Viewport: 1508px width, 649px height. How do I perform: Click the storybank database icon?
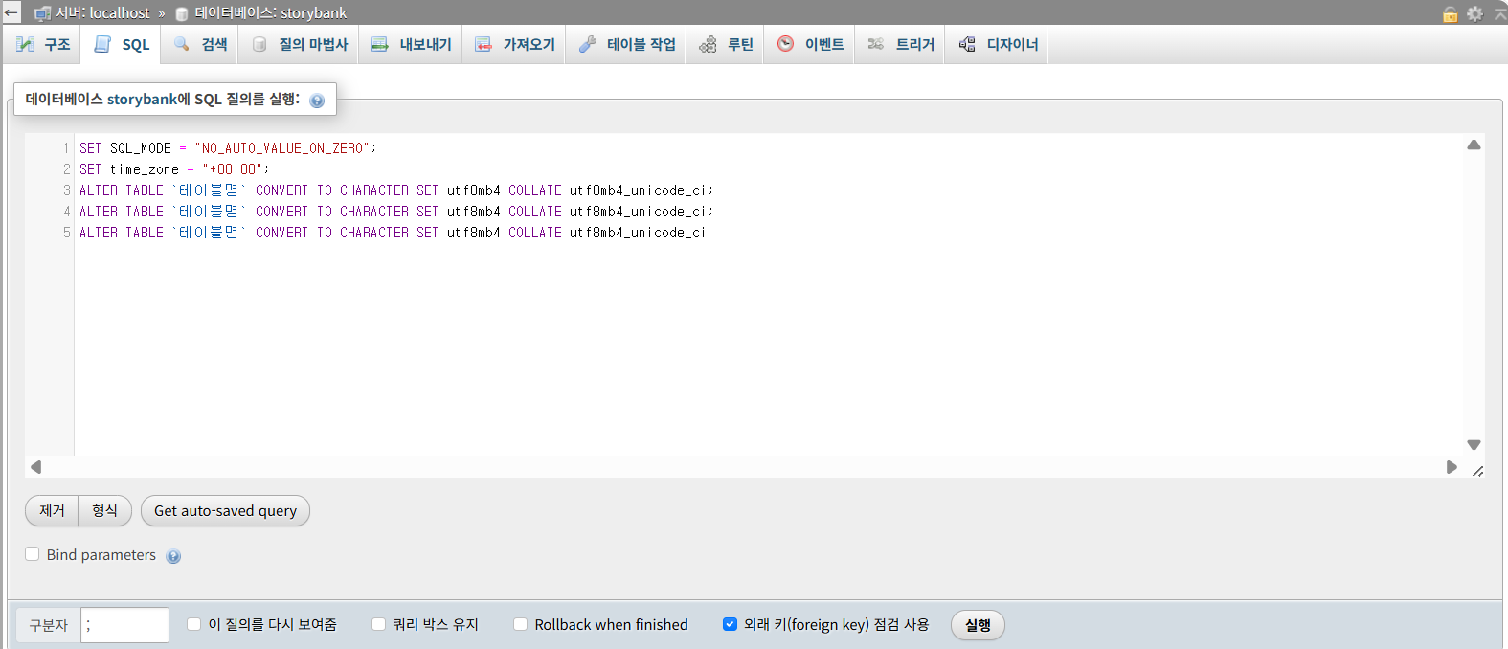coord(182,13)
